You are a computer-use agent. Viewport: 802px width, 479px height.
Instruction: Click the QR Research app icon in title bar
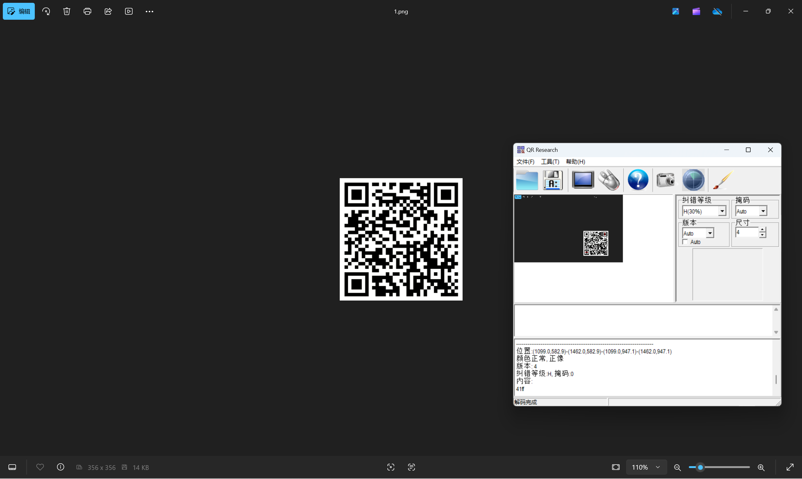[521, 150]
